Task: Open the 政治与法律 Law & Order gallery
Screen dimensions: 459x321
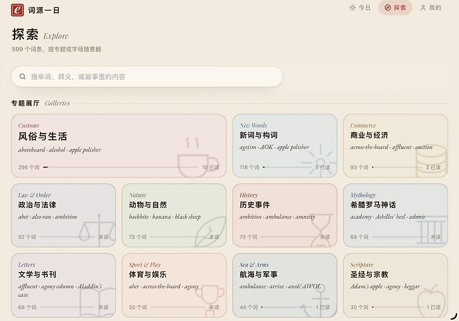Action: click(x=63, y=215)
